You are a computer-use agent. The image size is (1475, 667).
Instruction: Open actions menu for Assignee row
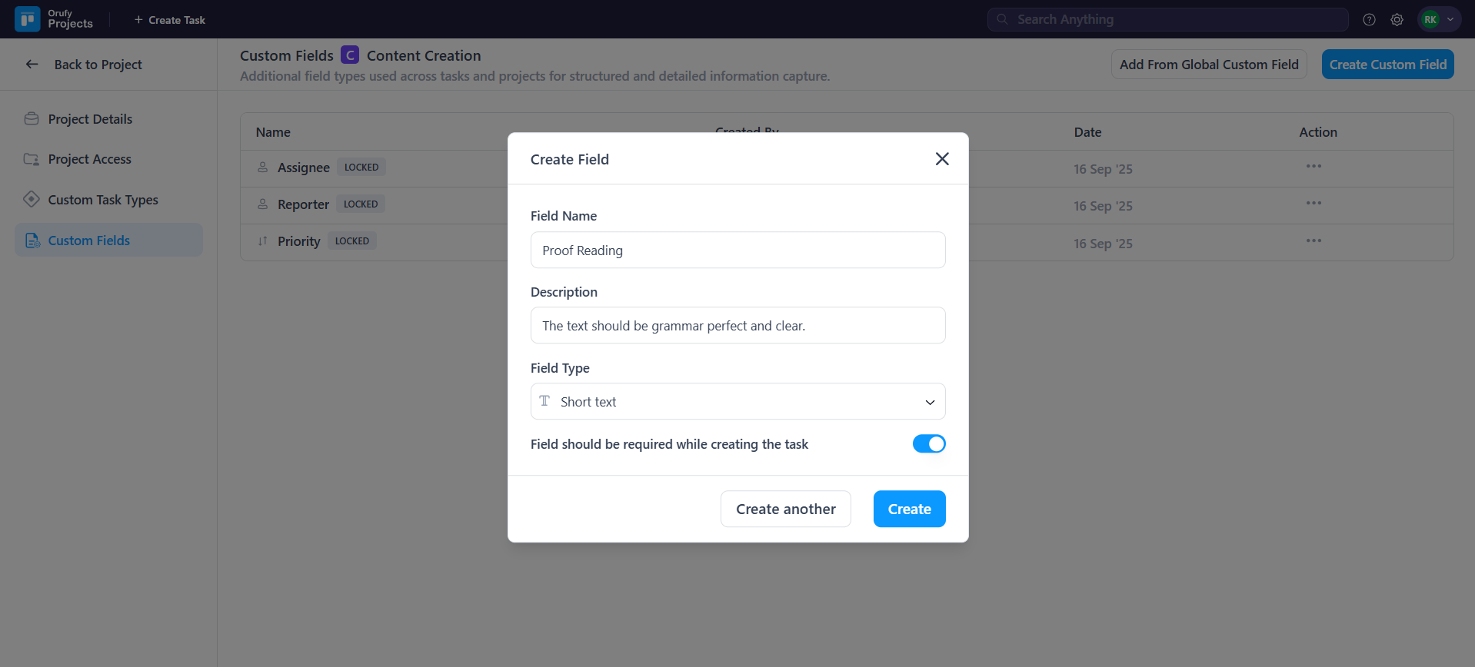tap(1314, 167)
